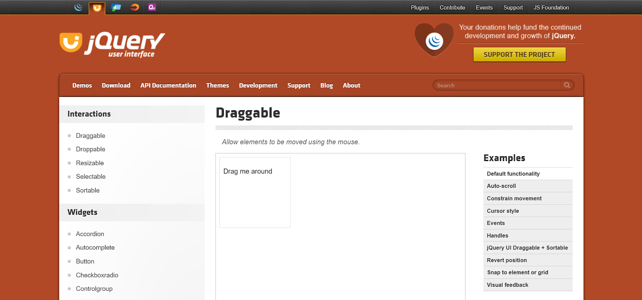Show the Cursor style example

[x=528, y=211]
